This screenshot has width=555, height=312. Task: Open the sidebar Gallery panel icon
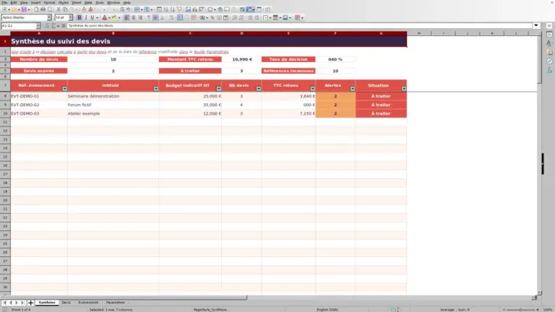tap(549, 52)
